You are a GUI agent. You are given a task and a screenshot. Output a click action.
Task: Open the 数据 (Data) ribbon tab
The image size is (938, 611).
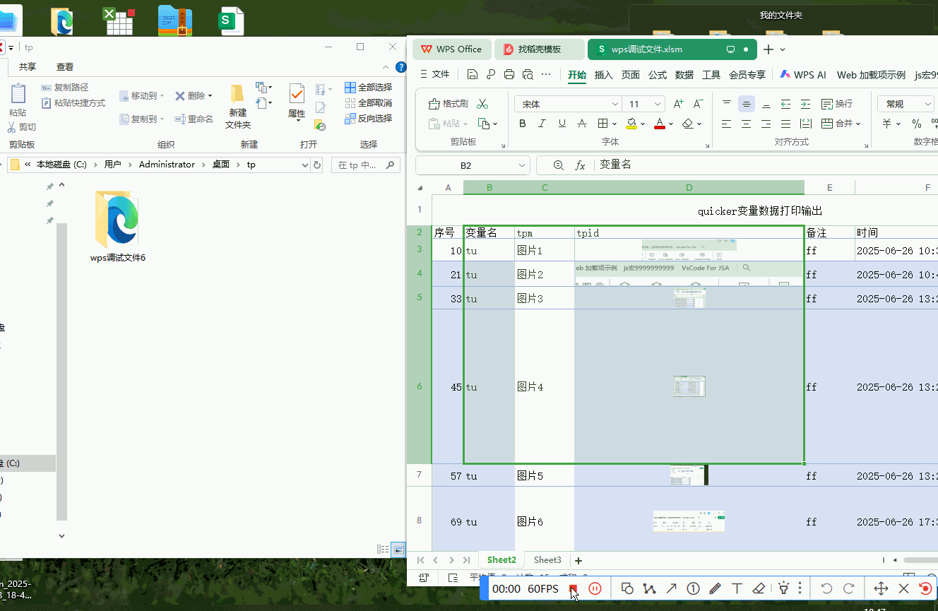point(684,75)
